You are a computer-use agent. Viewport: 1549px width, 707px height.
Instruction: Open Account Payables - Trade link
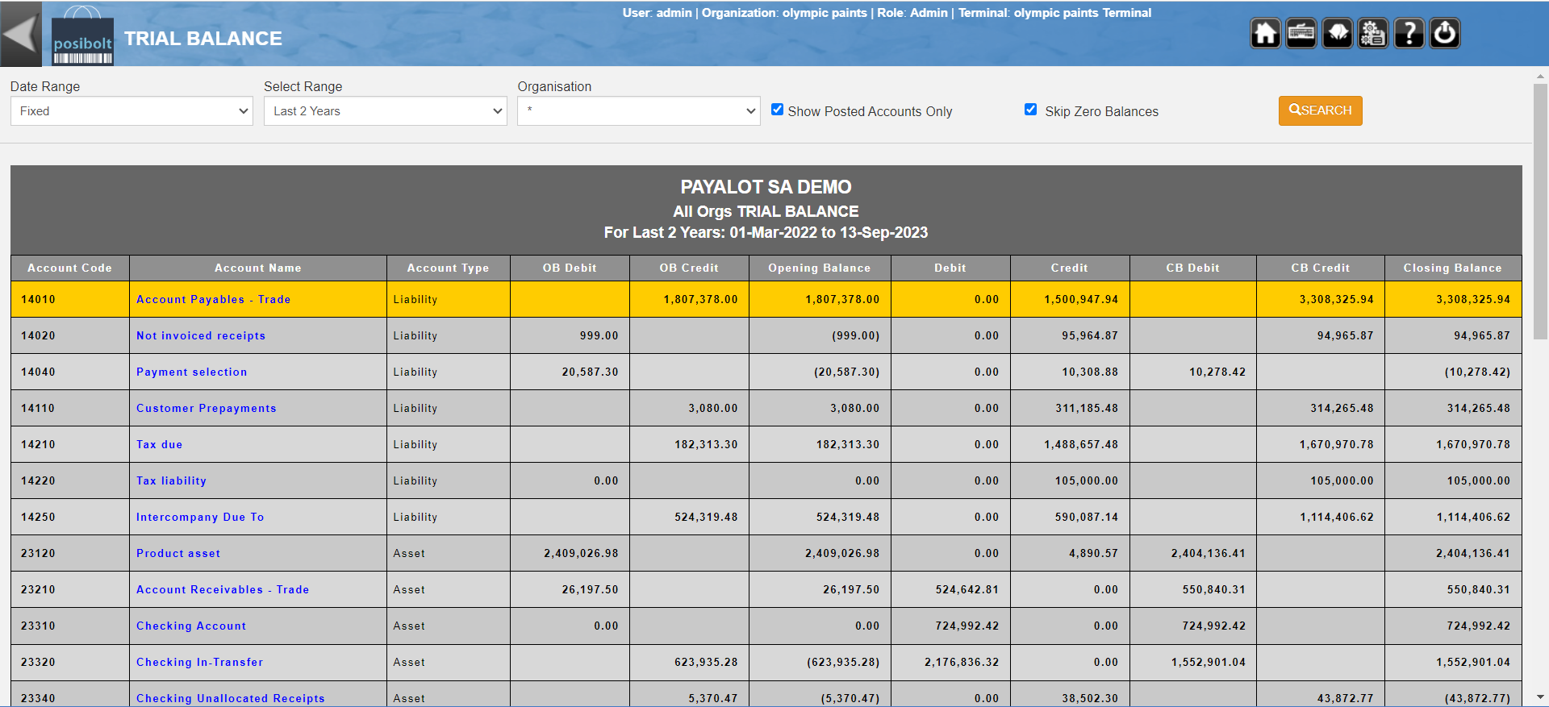(213, 299)
